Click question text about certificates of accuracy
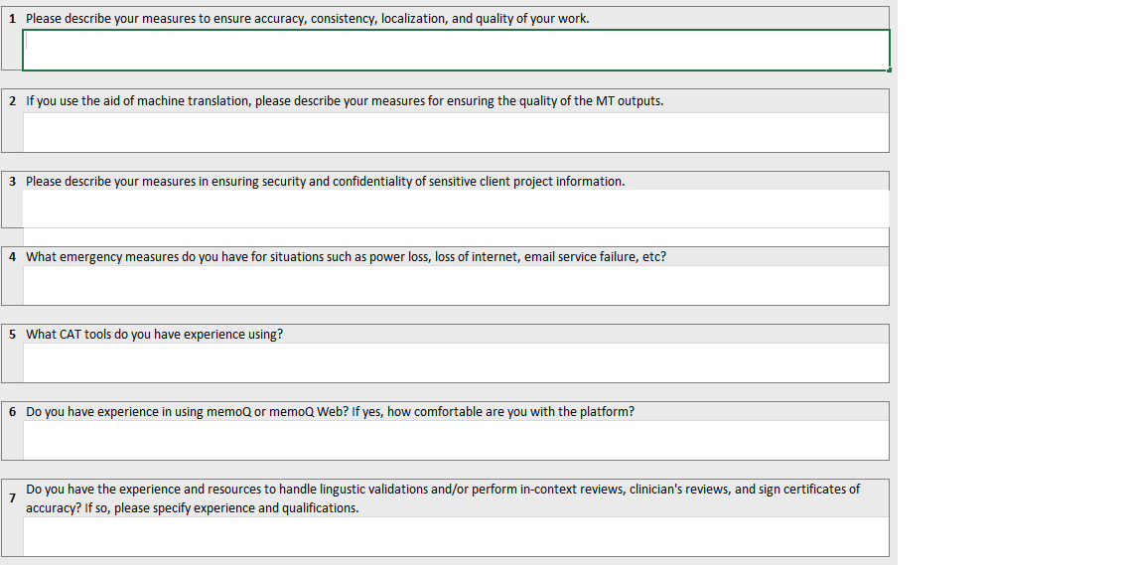 click(x=443, y=497)
